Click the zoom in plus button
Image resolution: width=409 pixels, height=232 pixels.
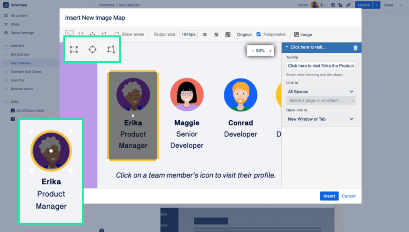(270, 51)
